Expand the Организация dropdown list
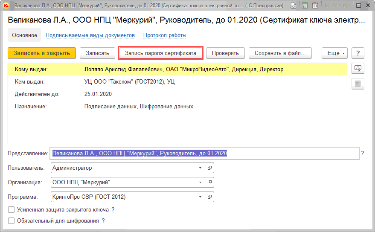This screenshot has height=232, width=375. [200, 182]
